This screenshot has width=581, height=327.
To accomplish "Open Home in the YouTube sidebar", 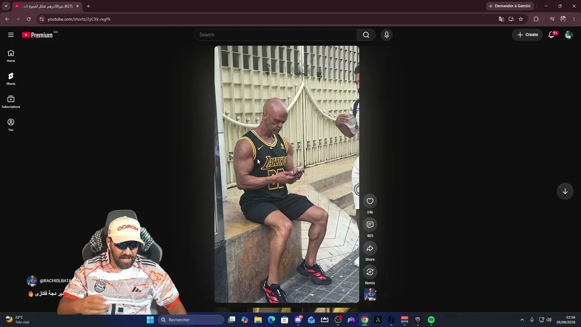I will coord(11,56).
